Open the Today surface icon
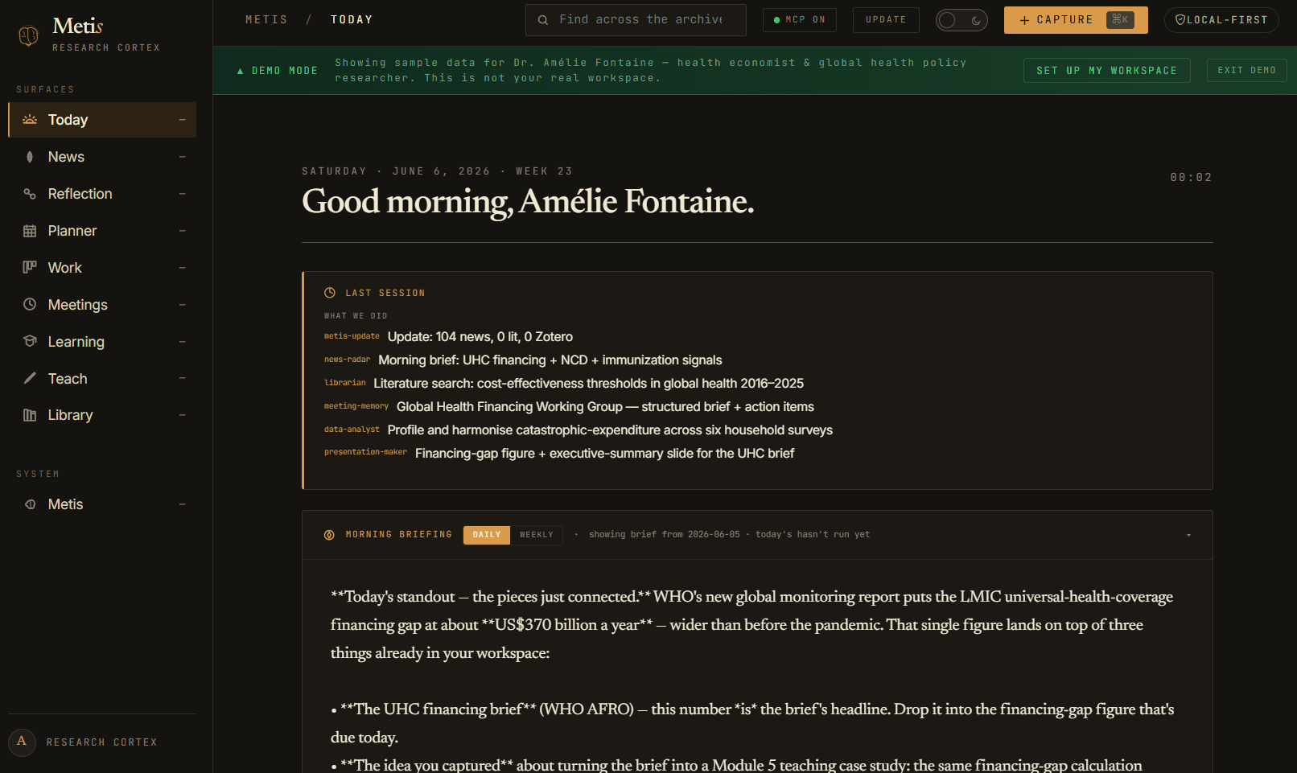The width and height of the screenshot is (1297, 773). [30, 120]
